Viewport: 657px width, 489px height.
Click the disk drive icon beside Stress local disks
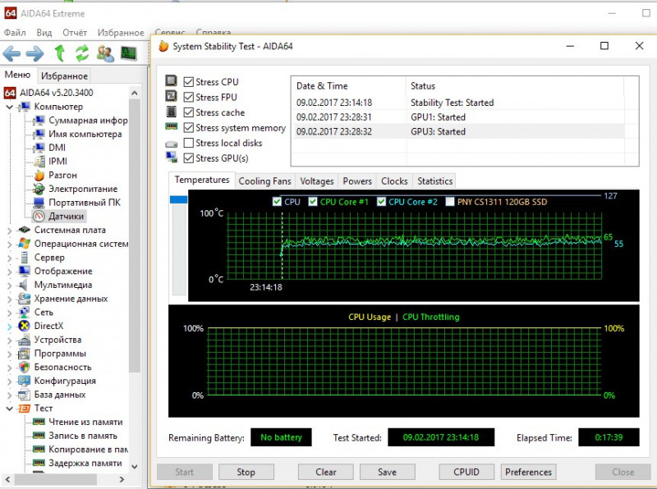171,144
